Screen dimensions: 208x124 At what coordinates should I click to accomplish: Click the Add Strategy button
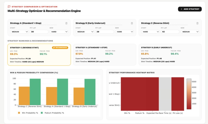point(190,9)
